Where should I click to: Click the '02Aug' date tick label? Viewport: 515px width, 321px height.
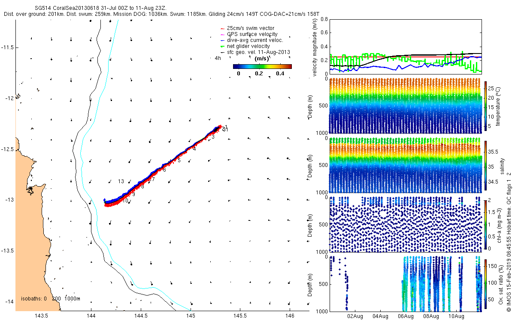coord(355,316)
